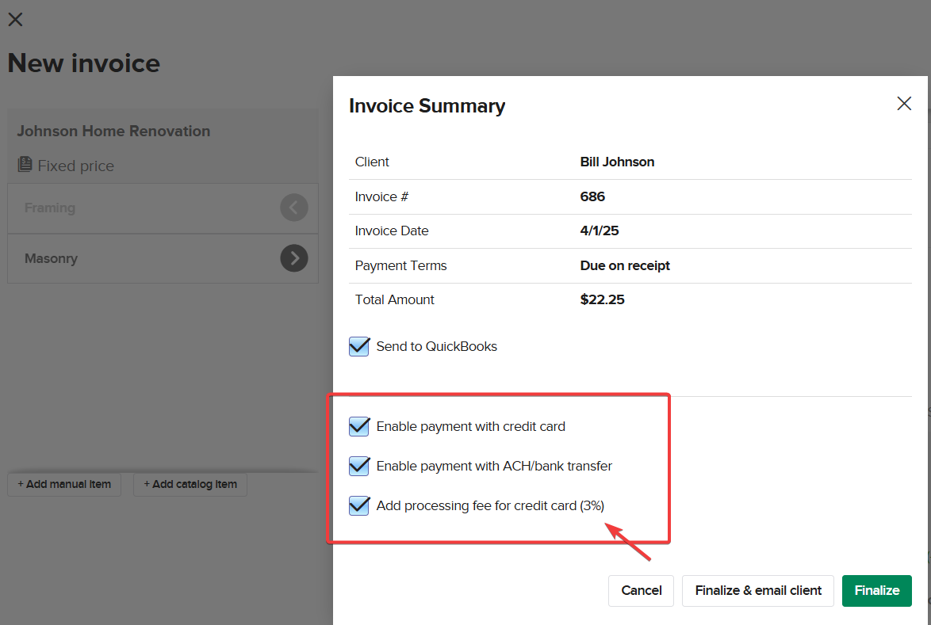
Task: Click the Due on receipt payment terms
Action: (625, 265)
